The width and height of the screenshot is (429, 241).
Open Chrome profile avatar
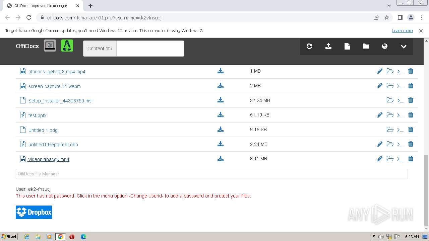coord(411,17)
